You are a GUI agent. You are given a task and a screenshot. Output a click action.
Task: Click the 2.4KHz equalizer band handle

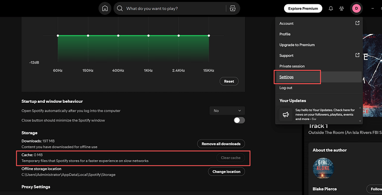pos(179,35)
